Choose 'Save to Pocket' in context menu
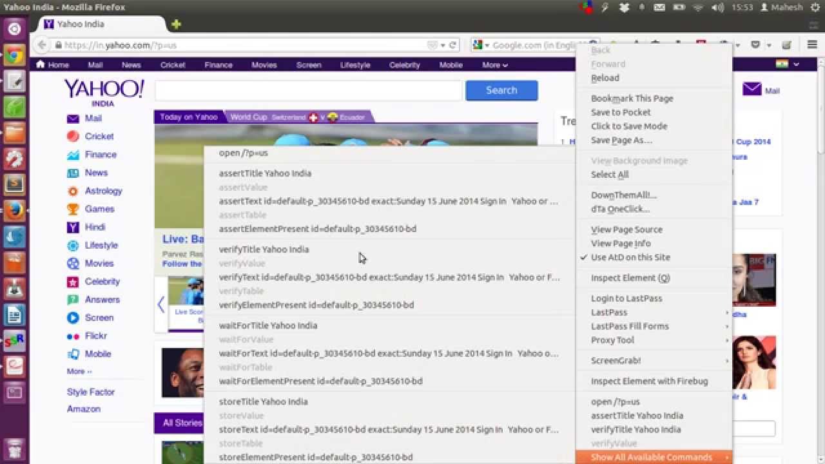This screenshot has height=464, width=825. tap(654, 112)
